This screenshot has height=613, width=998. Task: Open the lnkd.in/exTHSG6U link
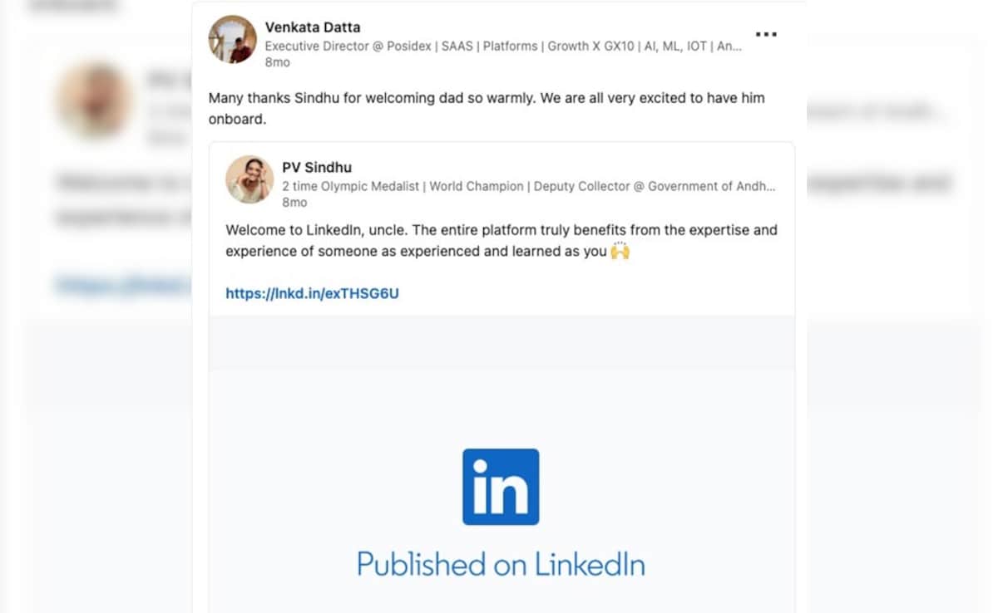(x=312, y=293)
